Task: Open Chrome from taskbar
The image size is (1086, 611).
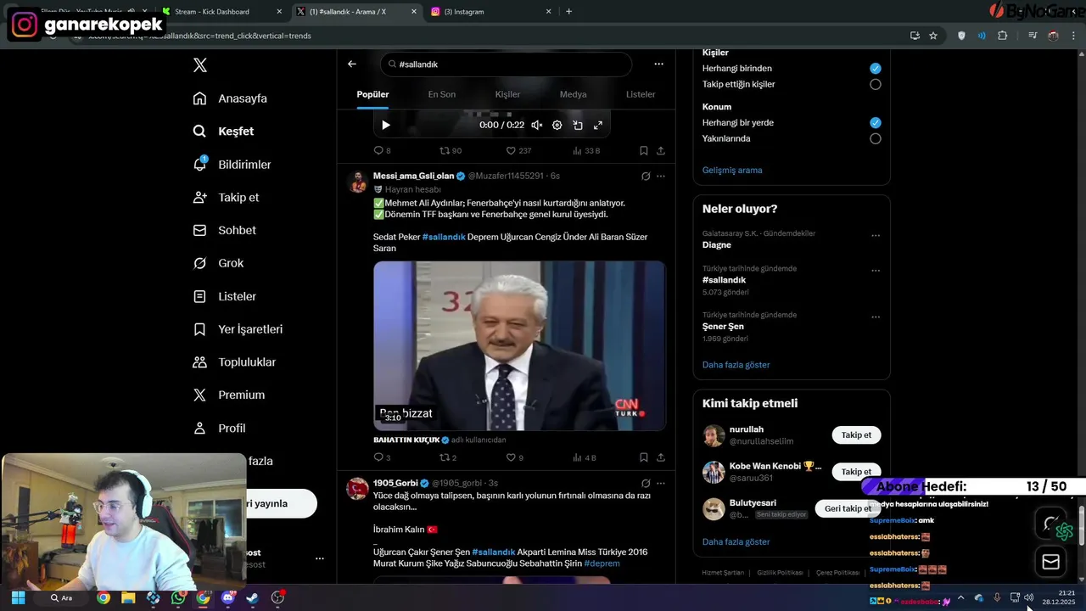Action: (x=103, y=597)
